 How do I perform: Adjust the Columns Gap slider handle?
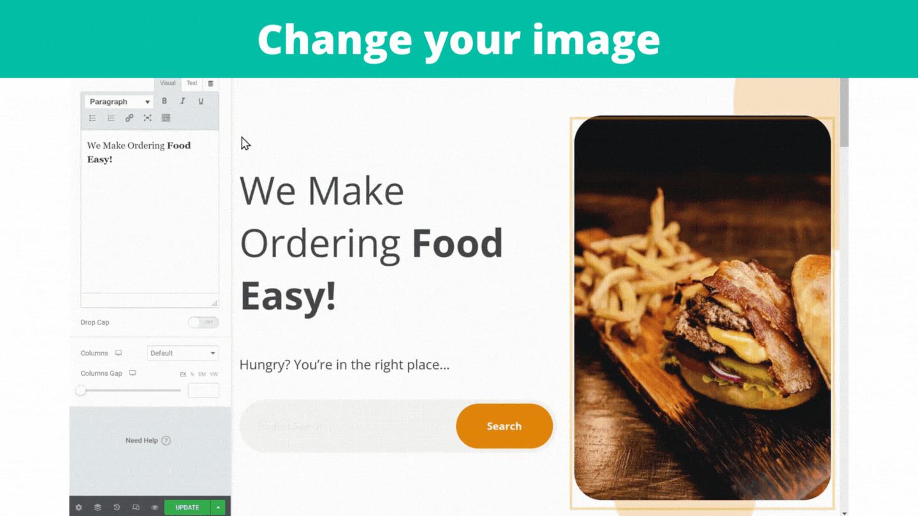click(81, 391)
